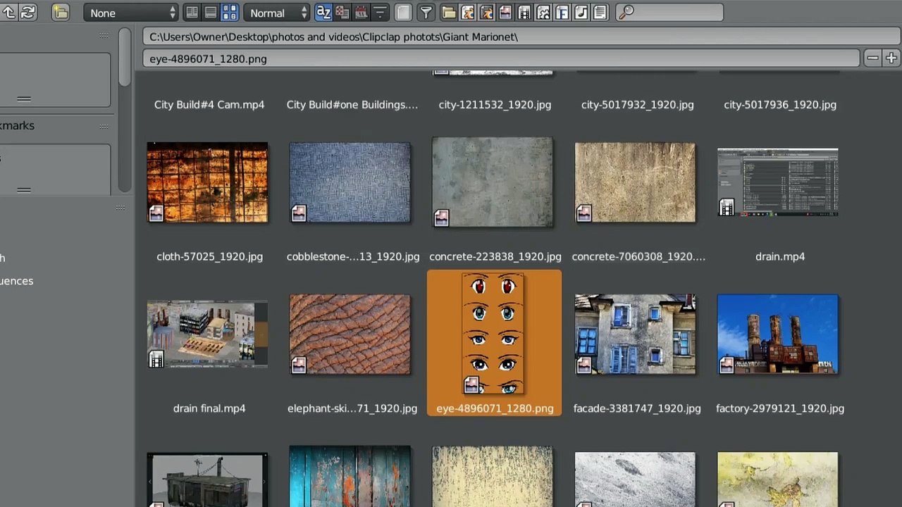Select factory-2979121_1920.jpg thumbnail
The width and height of the screenshot is (902, 507).
tap(778, 334)
